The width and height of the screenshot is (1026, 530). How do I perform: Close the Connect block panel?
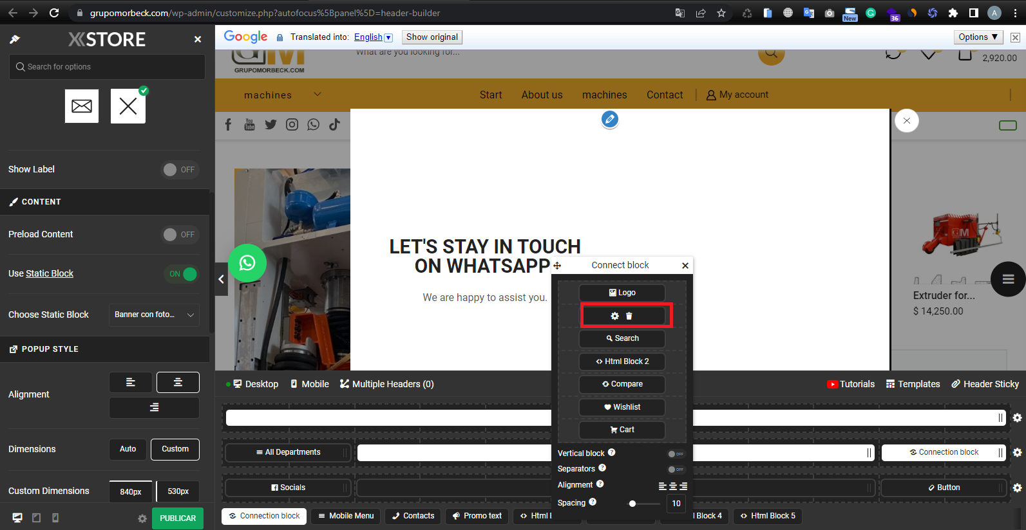tap(685, 266)
